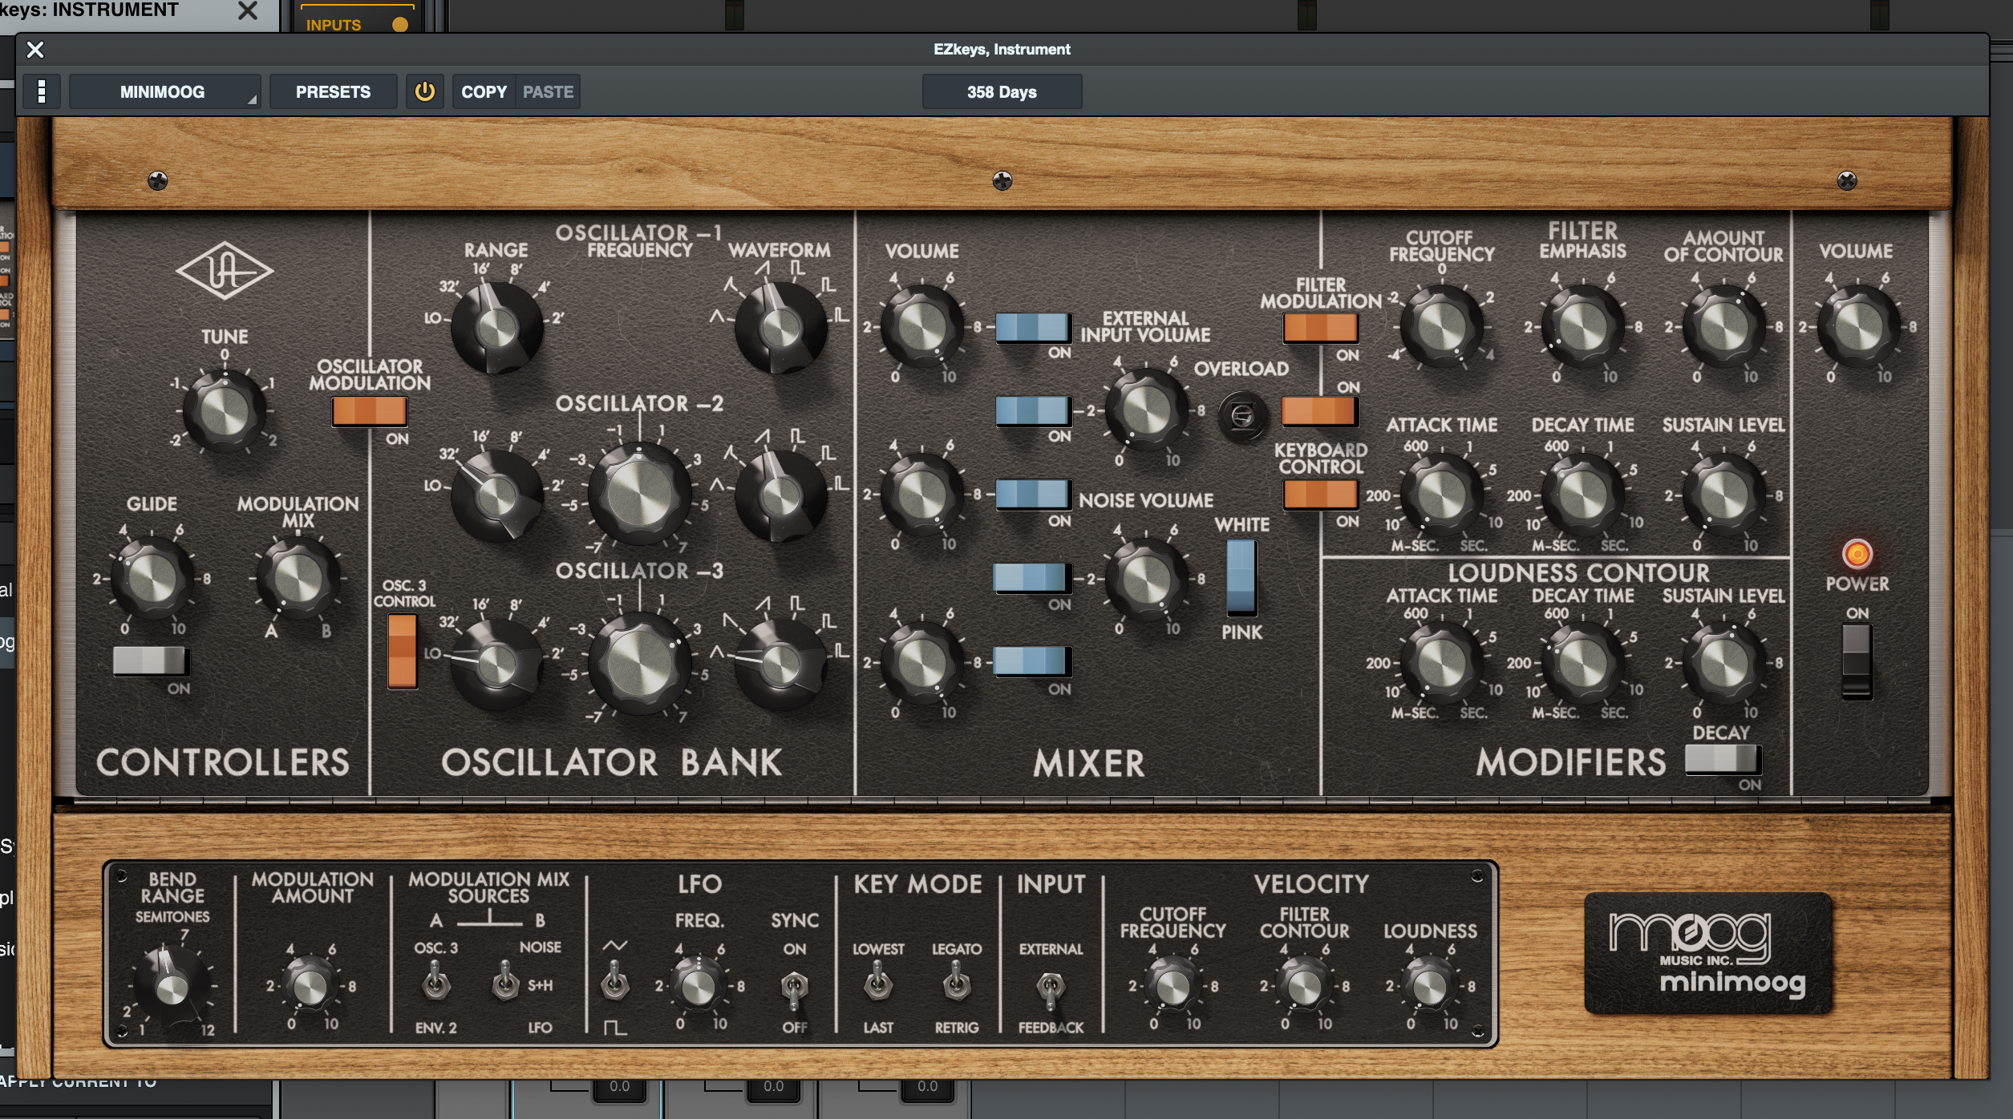Click the Bend Range Semitones knob
The width and height of the screenshot is (2013, 1119).
pos(171,987)
